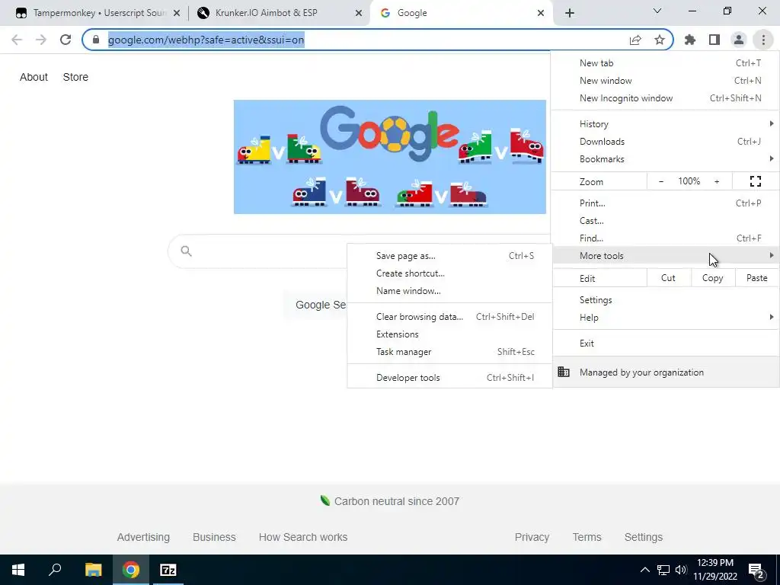Select New tab menu item
Screen dimensions: 780x585
665,63
